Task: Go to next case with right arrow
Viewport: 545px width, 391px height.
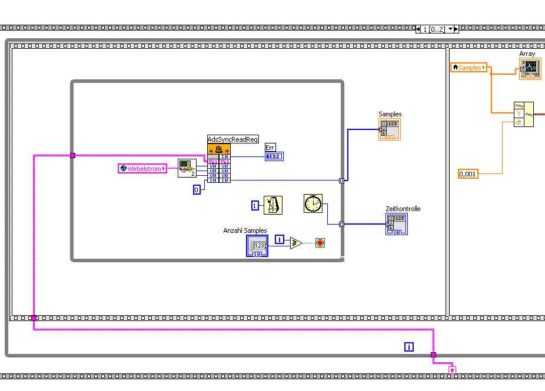Action: point(456,29)
